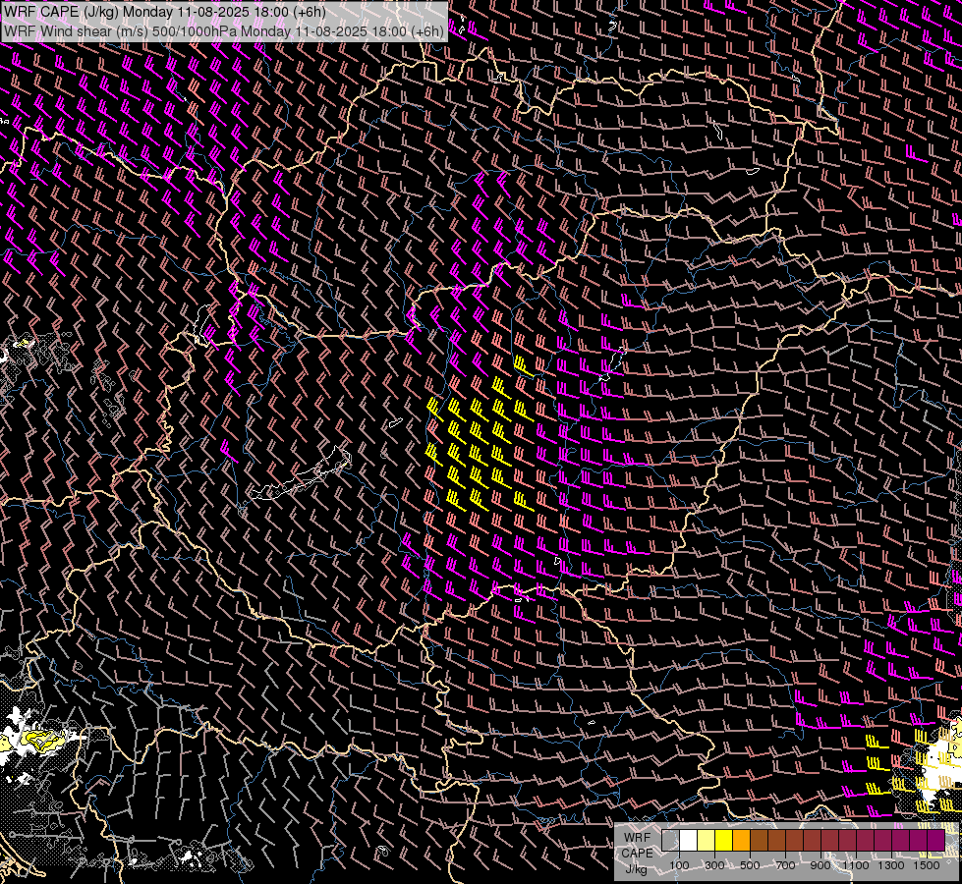
Task: Click the pale yellow legend swatch
Action: (x=707, y=840)
